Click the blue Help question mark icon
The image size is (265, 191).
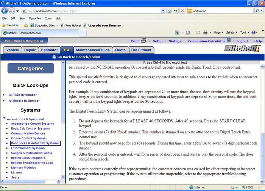click(x=254, y=32)
